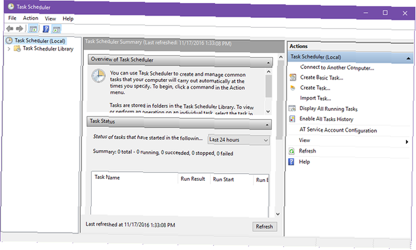Open the Help menu in menu bar
Viewport: 416px width, 250px height.
(68, 19)
